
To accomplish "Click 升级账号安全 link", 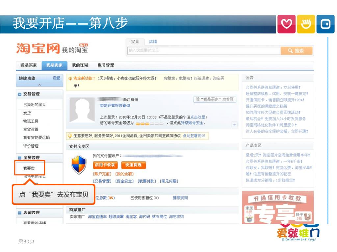I will (192, 123).
